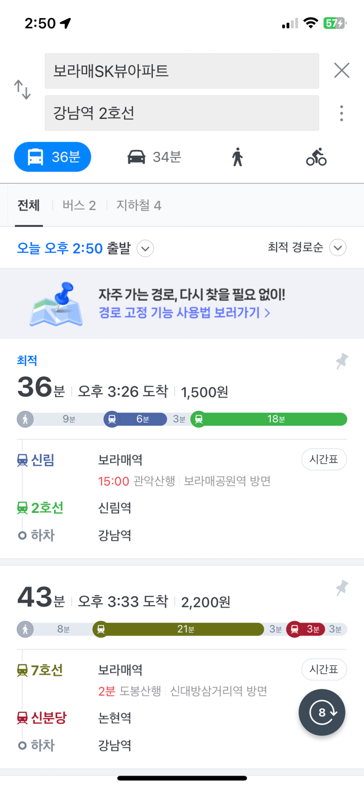Image resolution: width=364 pixels, height=788 pixels.
Task: Clear route with the X button
Action: 342,70
